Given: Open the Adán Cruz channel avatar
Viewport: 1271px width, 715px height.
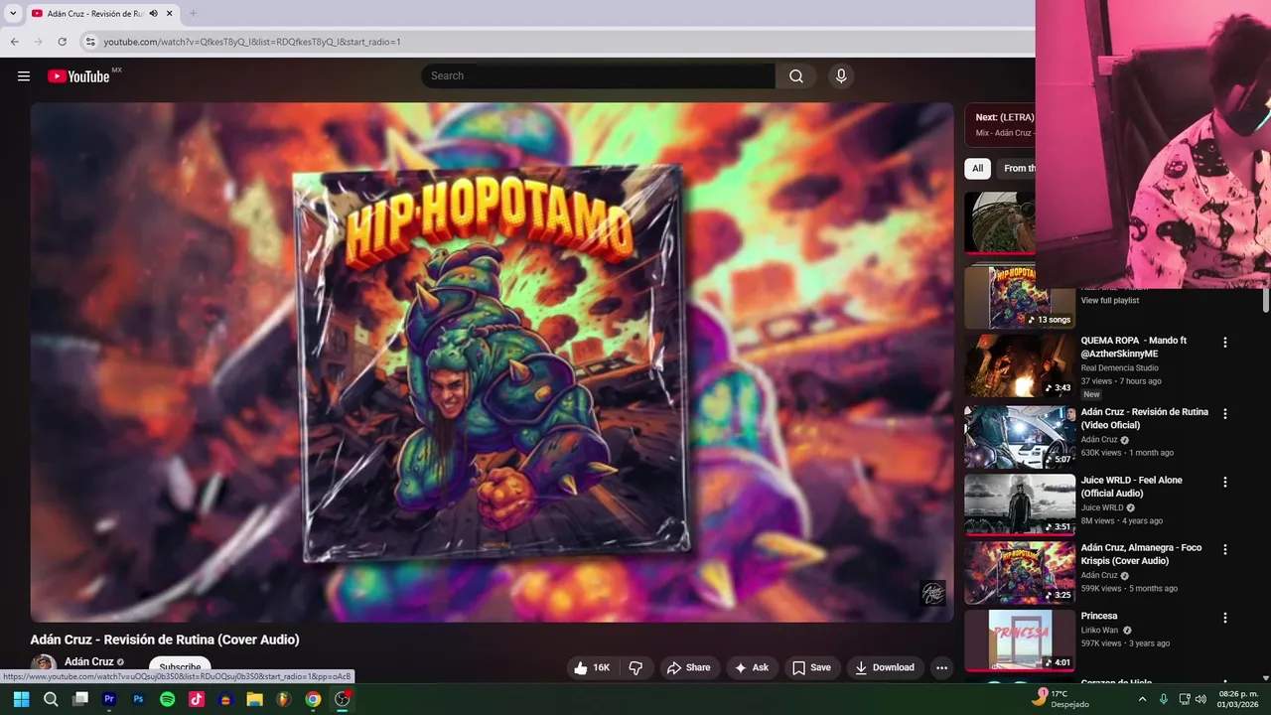Looking at the screenshot, I should 43,665.
